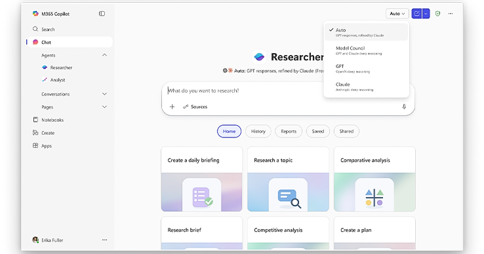Open Apps in the sidebar
Image resolution: width=484 pixels, height=254 pixels.
click(x=42, y=146)
